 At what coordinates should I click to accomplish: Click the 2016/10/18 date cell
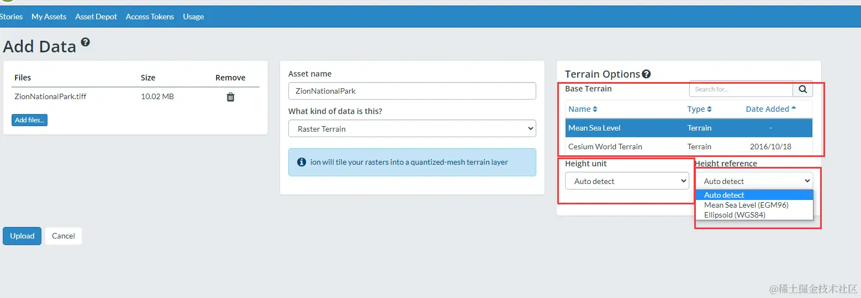pos(770,147)
